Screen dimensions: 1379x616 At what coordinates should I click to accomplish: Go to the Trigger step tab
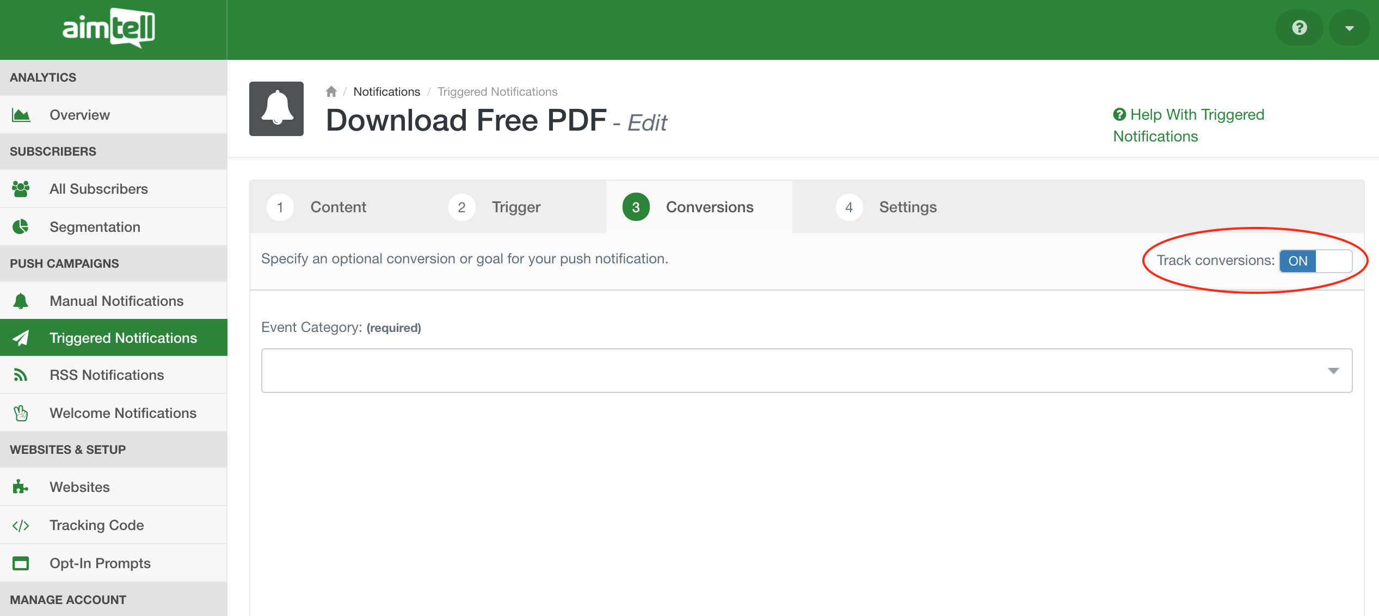click(515, 207)
